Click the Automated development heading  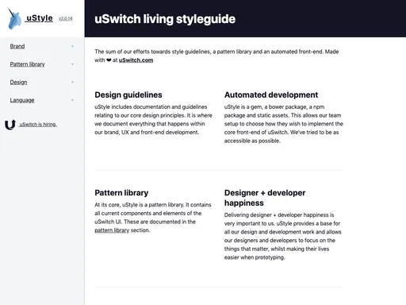pos(271,95)
